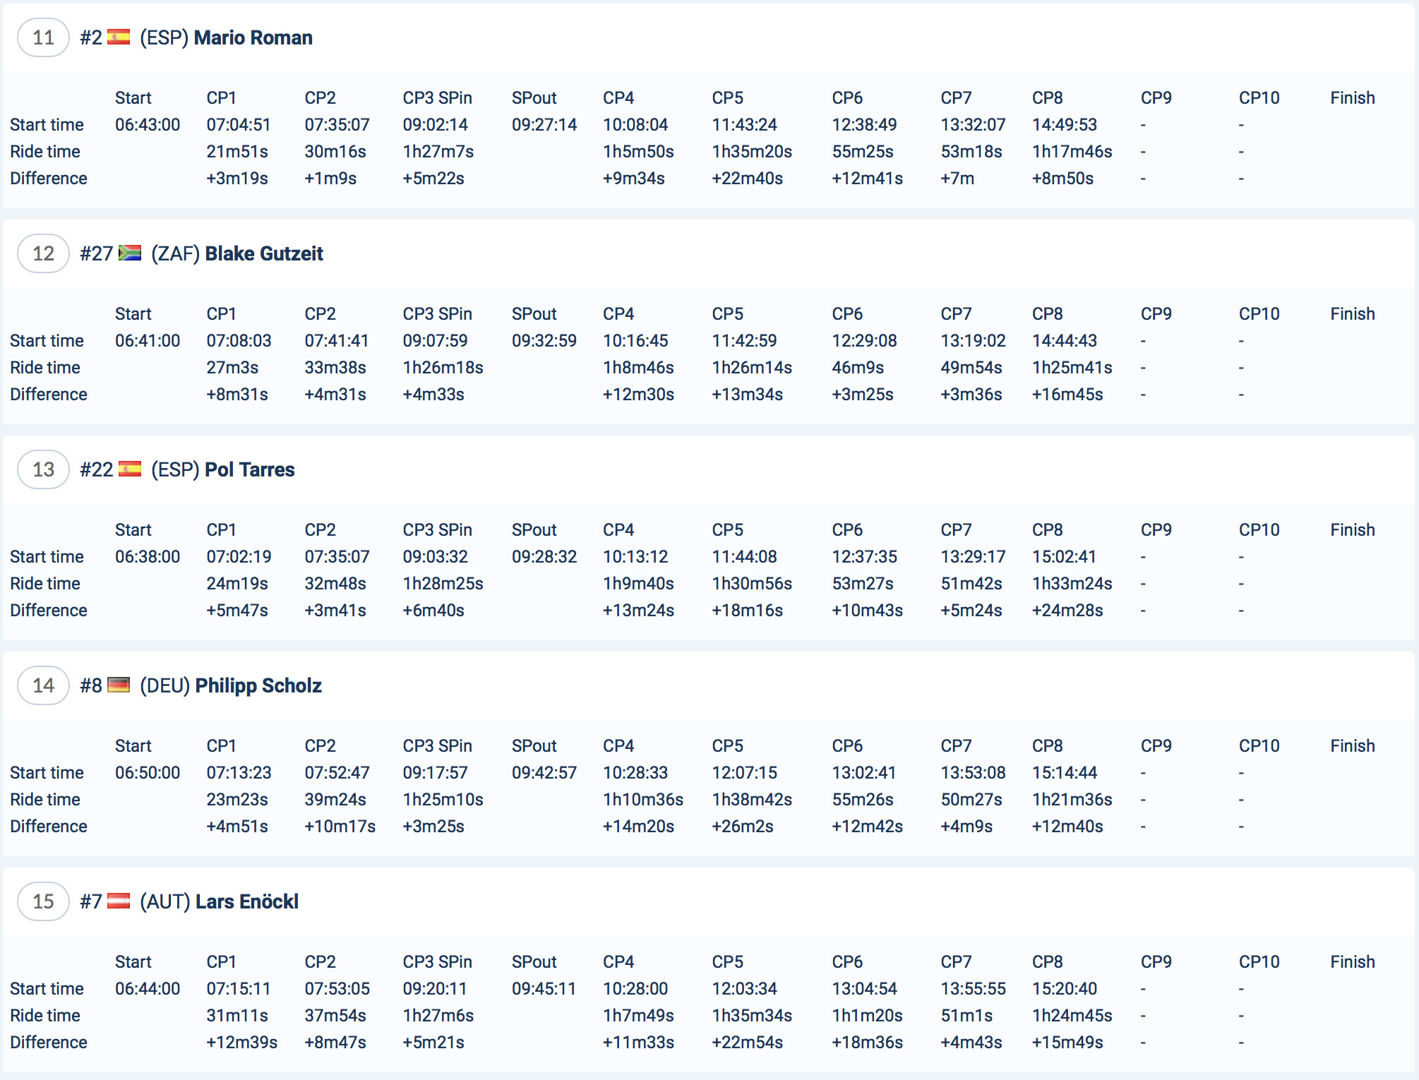Click the Spanish flag beside Pol Tarres
Screen dimensions: 1419x1080
[x=130, y=469]
